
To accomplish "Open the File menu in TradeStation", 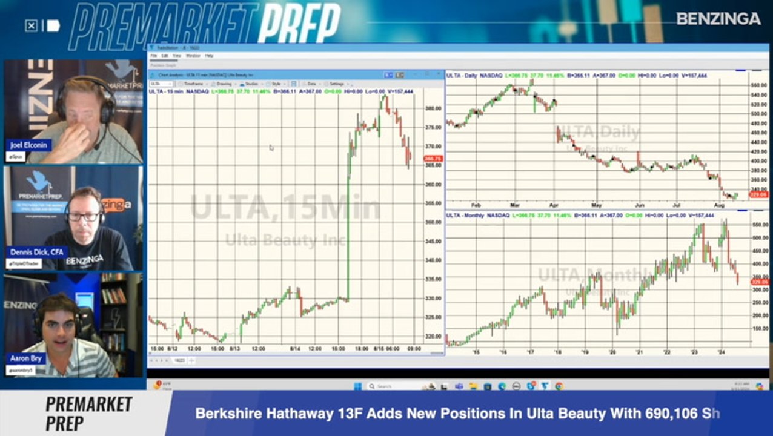I will (x=153, y=55).
